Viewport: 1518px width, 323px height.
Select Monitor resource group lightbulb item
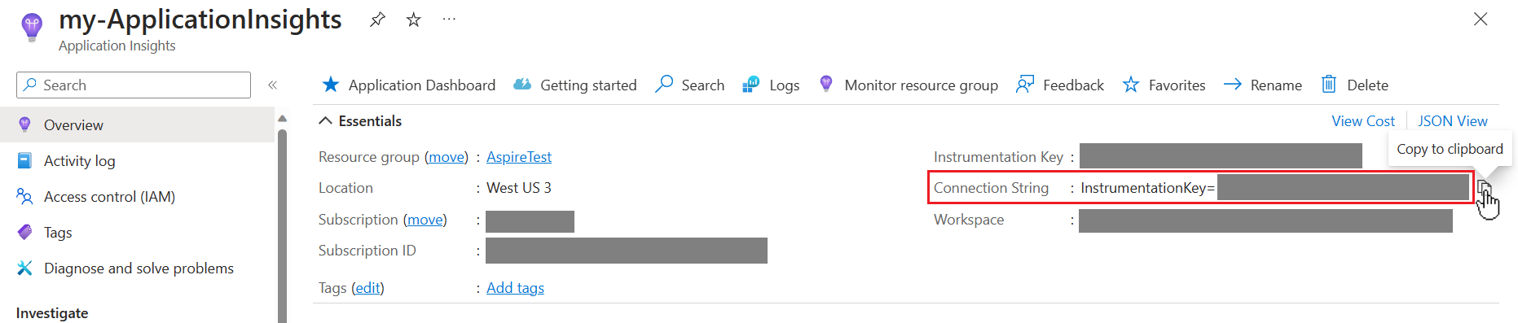point(908,85)
